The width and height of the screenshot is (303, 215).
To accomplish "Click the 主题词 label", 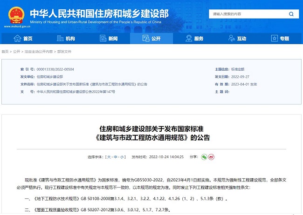I will [222, 92].
